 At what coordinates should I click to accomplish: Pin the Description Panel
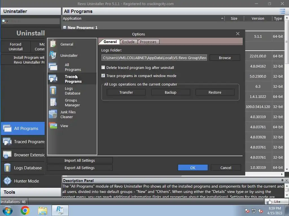tap(282, 180)
